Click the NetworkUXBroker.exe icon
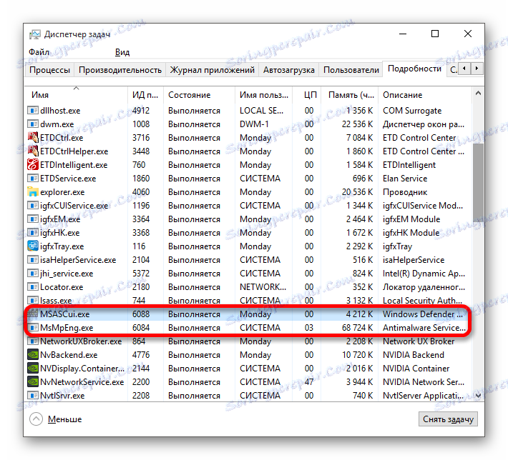 [33, 341]
